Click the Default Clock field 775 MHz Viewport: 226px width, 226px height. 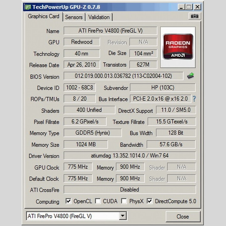coord(78,178)
